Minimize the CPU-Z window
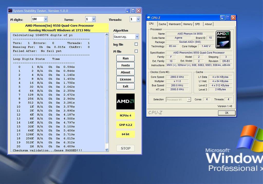263x184 pixels. click(x=222, y=18)
